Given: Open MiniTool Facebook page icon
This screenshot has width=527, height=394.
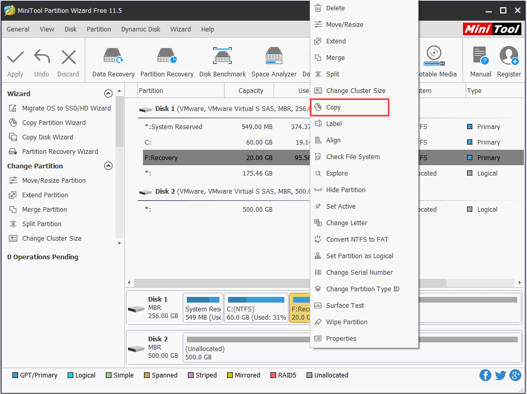Looking at the screenshot, I should (x=485, y=375).
